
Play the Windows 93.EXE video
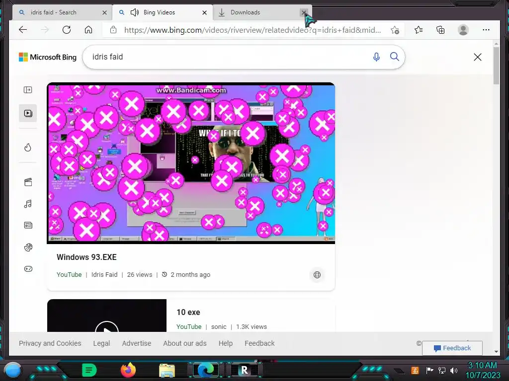coord(191,163)
